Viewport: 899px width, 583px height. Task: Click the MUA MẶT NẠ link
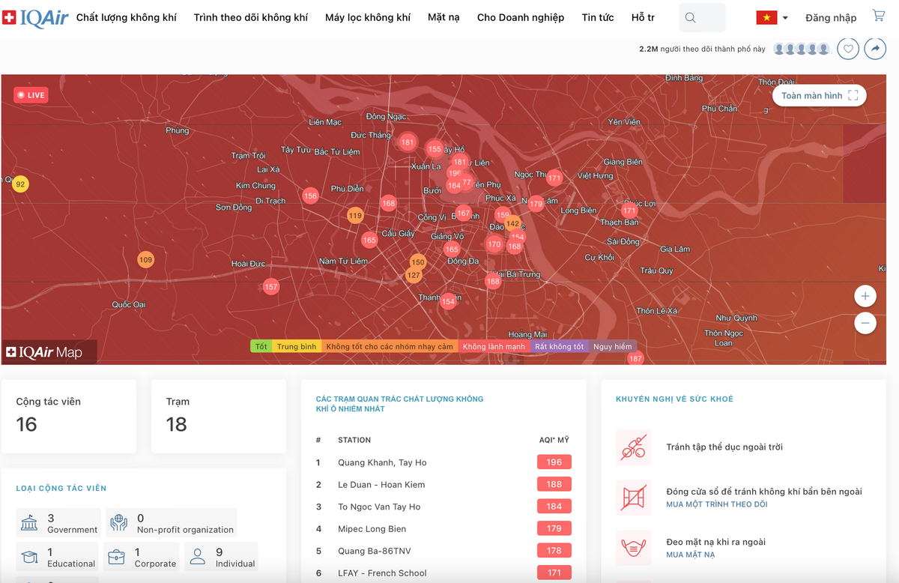pyautogui.click(x=691, y=555)
